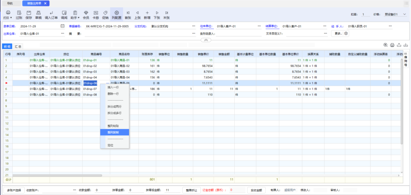
Task: Click the 保存 save icon
Action: tap(29, 14)
